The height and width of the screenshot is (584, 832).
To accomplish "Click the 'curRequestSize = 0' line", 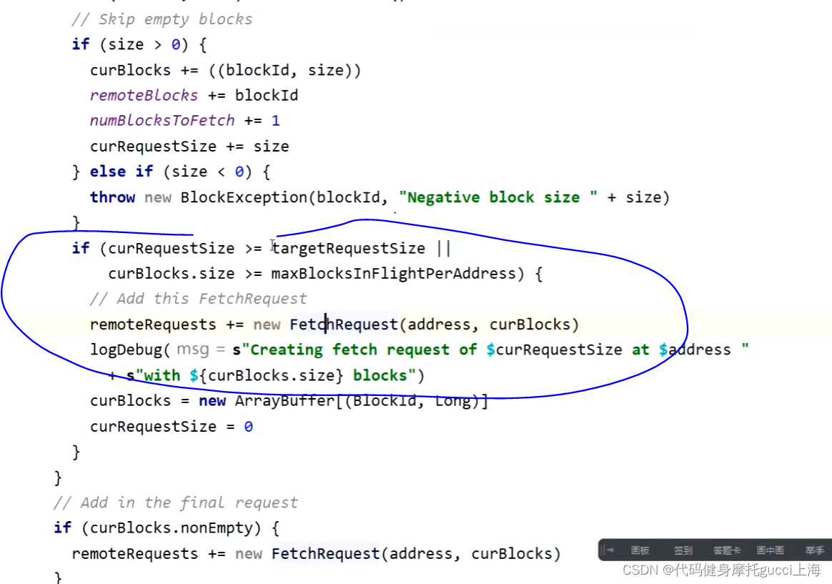I will point(172,427).
